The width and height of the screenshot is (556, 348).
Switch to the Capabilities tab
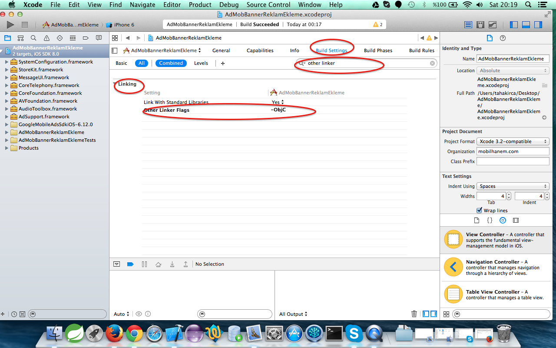click(x=260, y=50)
